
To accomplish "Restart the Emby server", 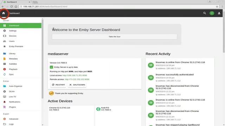I will (x=58, y=85).
